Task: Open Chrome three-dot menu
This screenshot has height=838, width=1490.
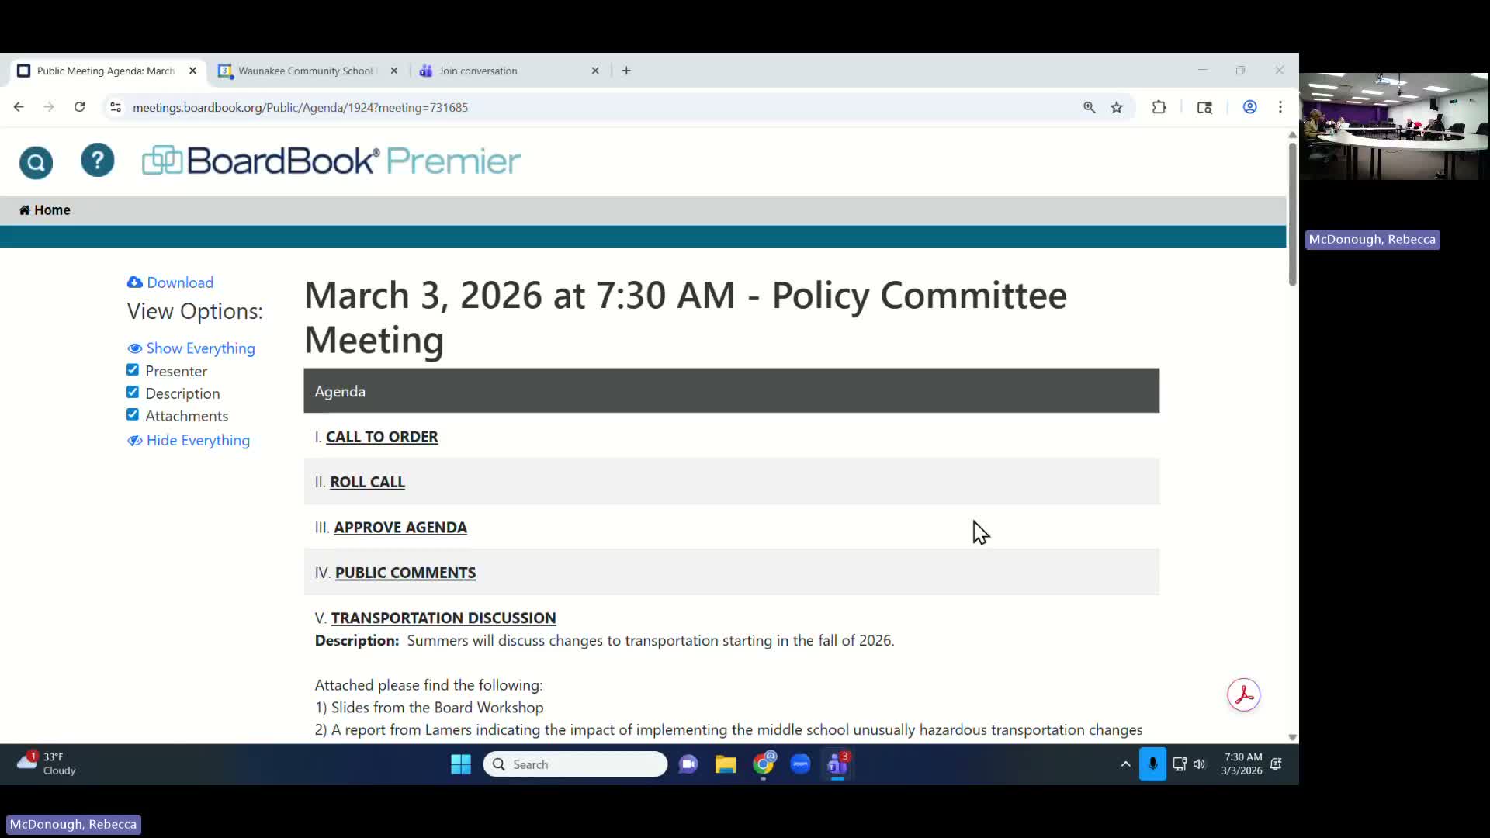Action: coord(1280,108)
